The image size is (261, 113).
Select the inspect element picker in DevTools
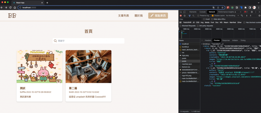pos(181,12)
